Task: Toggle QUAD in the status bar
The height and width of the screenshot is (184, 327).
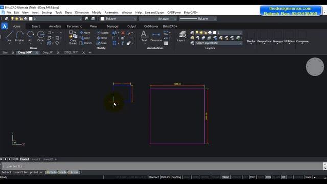Action: (276, 177)
